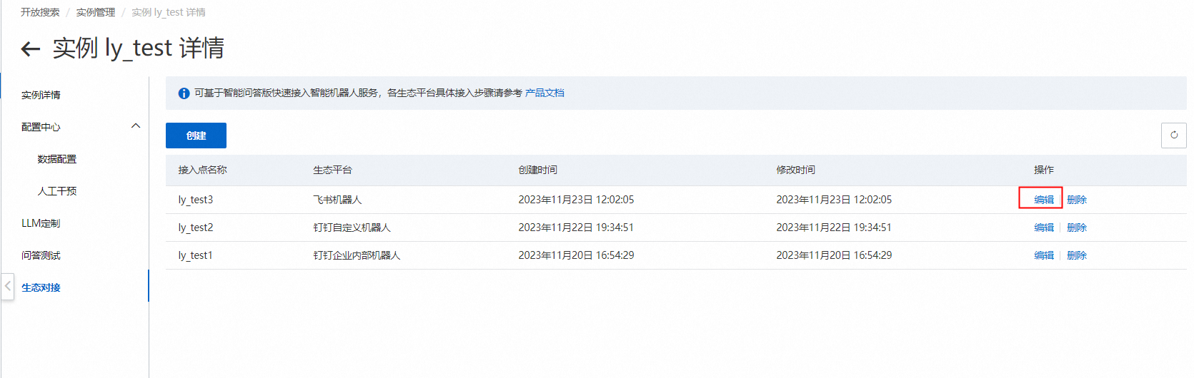
Task: Delete the ly_test2 access point
Action: 1077,228
